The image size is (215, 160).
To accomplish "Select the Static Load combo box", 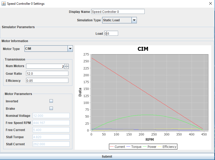I will pyautogui.click(x=119, y=20).
